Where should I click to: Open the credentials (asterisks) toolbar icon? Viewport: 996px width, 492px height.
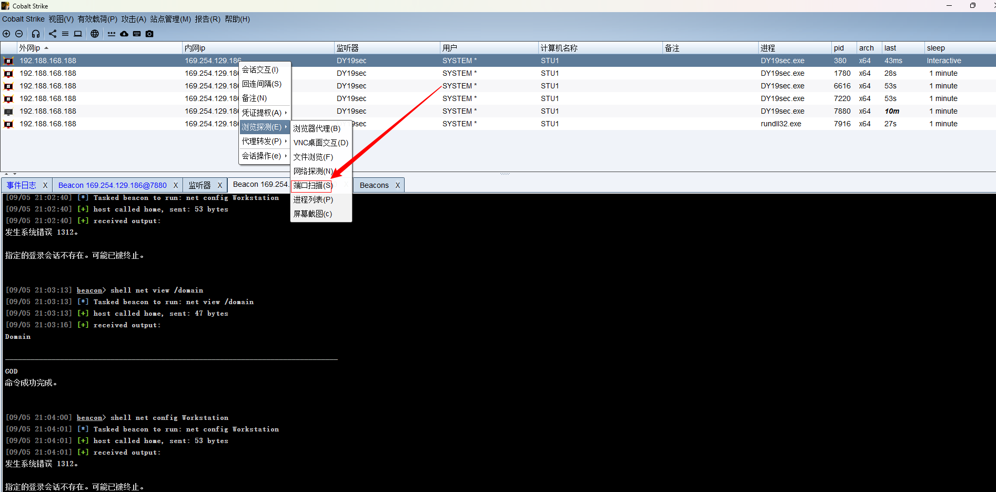tap(112, 34)
